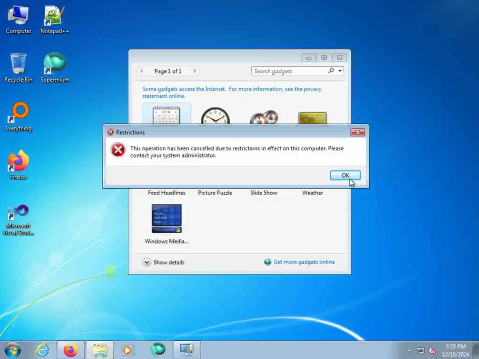This screenshot has width=479, height=359.
Task: Show hidden tray icons arrow
Action: 409,351
